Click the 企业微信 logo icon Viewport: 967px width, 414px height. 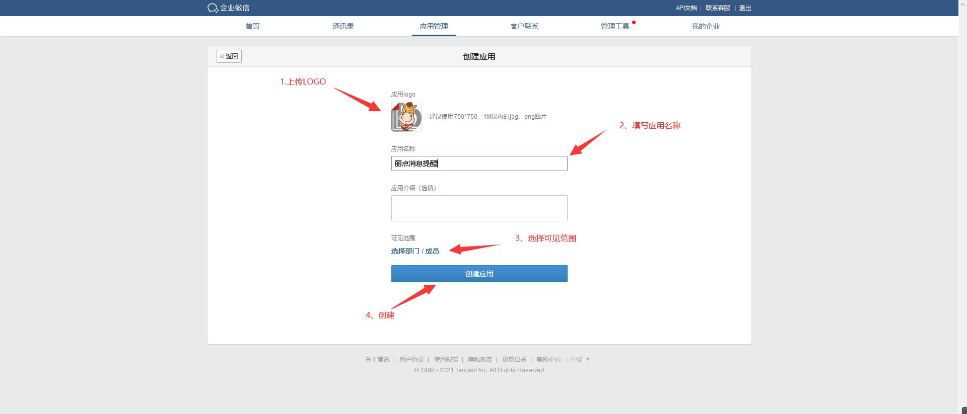tap(213, 8)
